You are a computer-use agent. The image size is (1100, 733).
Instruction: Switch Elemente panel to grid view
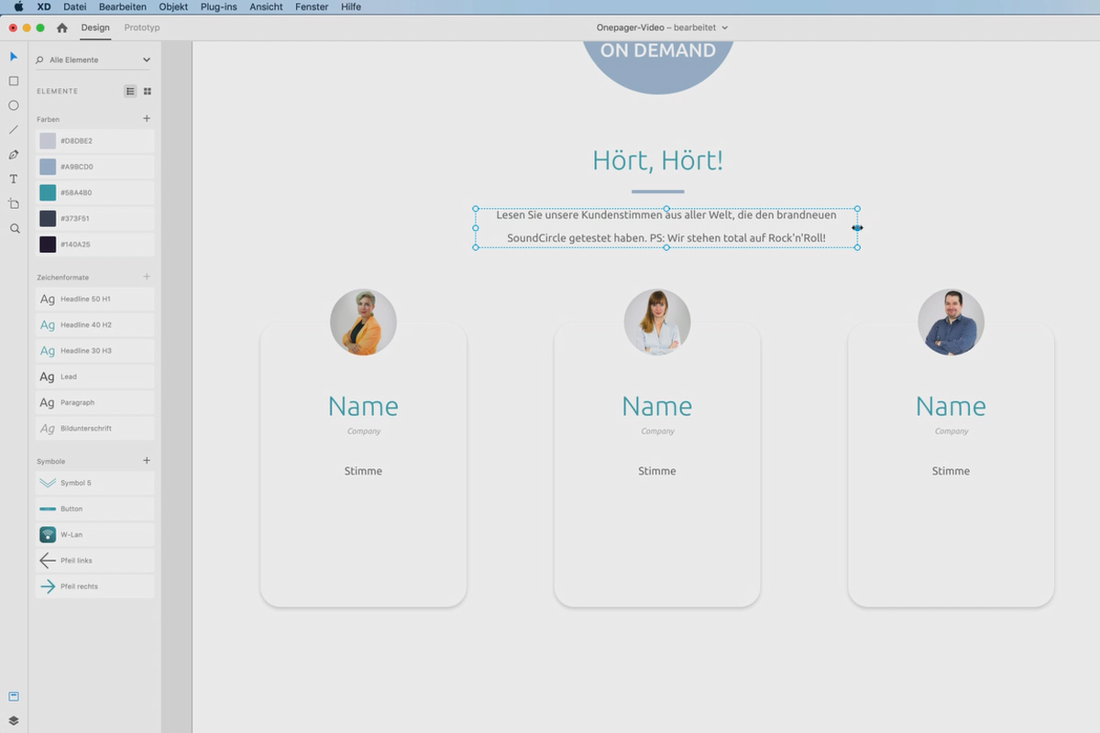point(148,91)
